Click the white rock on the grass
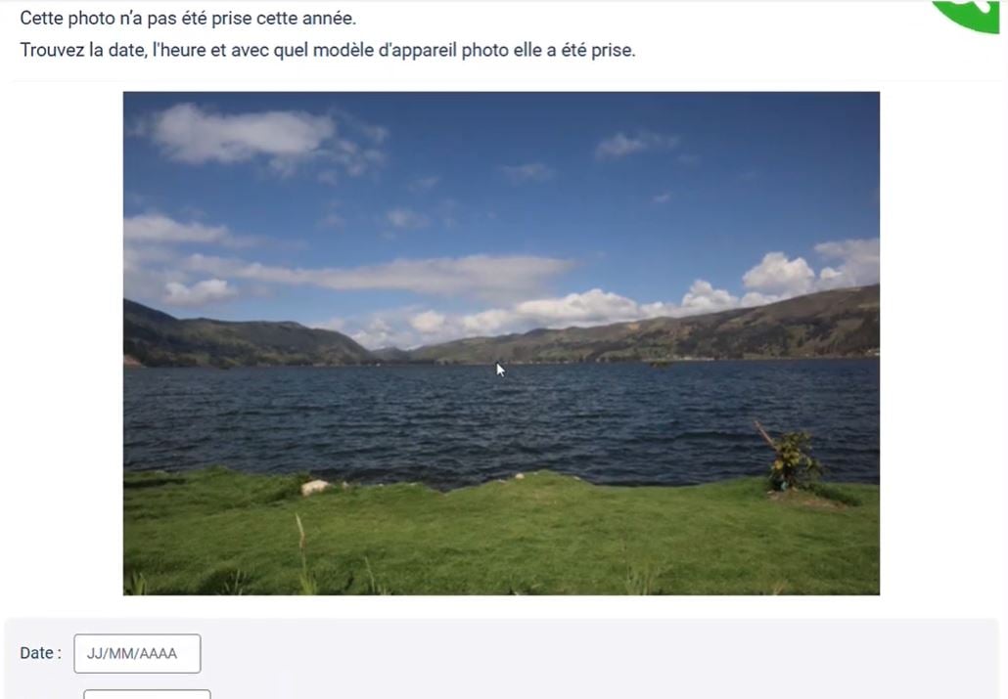Viewport: 1008px width, 699px height. (315, 488)
